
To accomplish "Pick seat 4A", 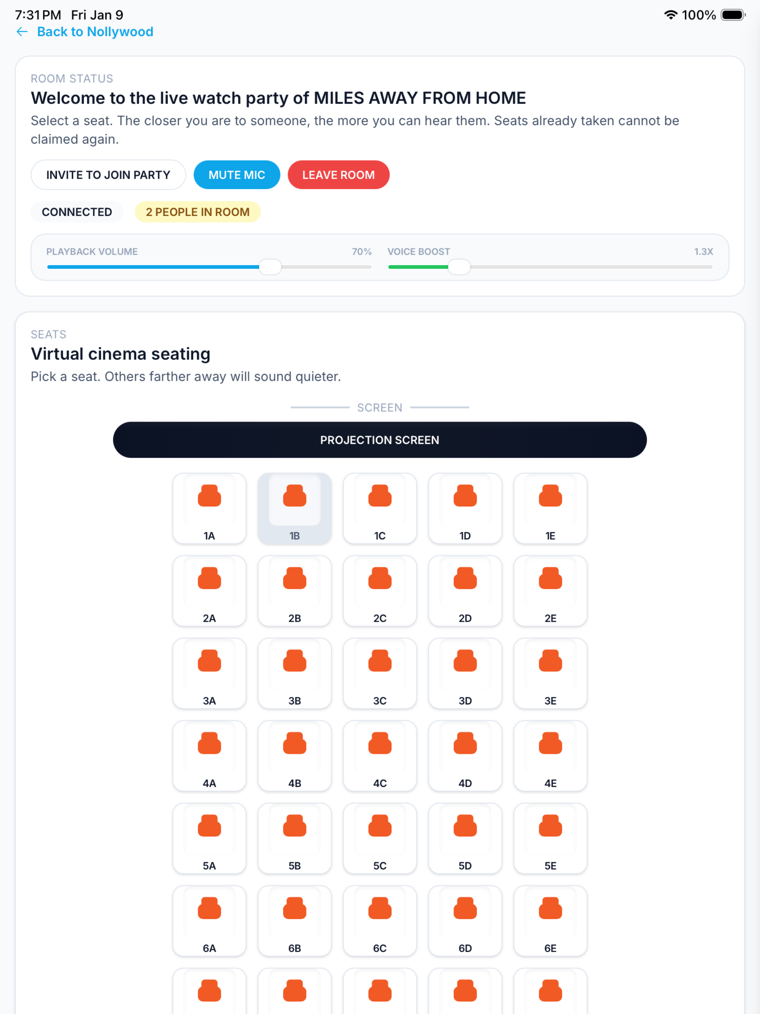I will pos(209,756).
